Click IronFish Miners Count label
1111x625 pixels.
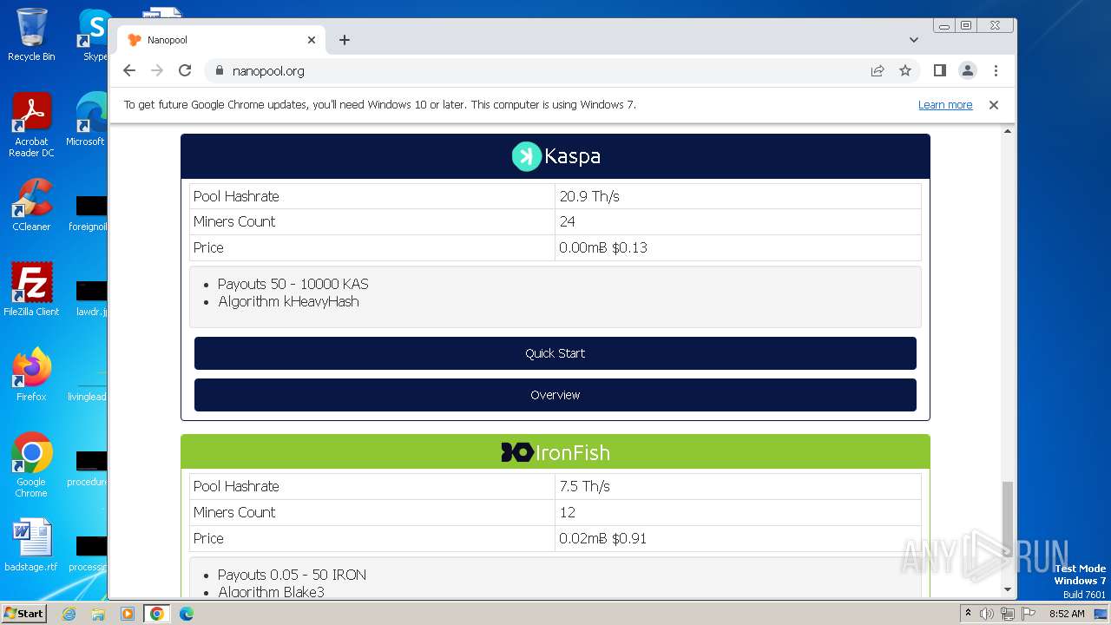coord(234,512)
